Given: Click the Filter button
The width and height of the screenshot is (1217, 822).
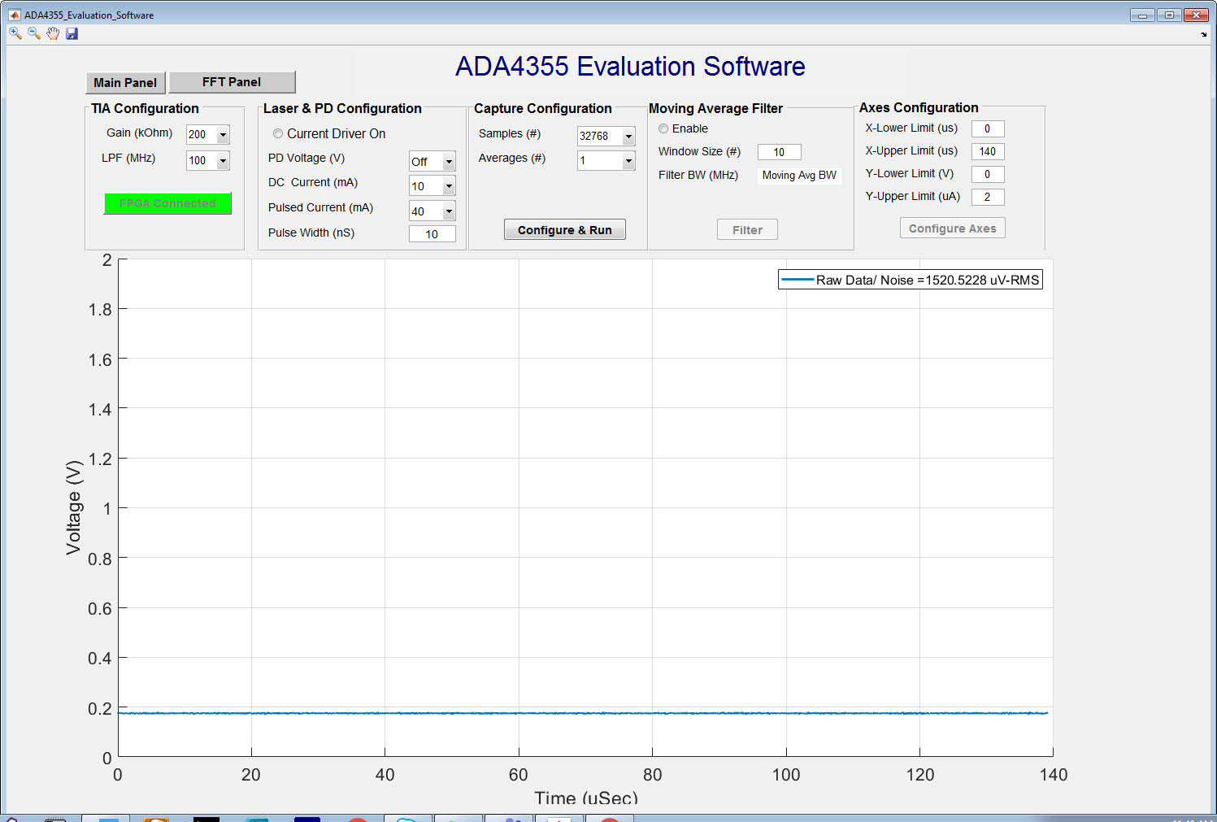Looking at the screenshot, I should click(746, 229).
